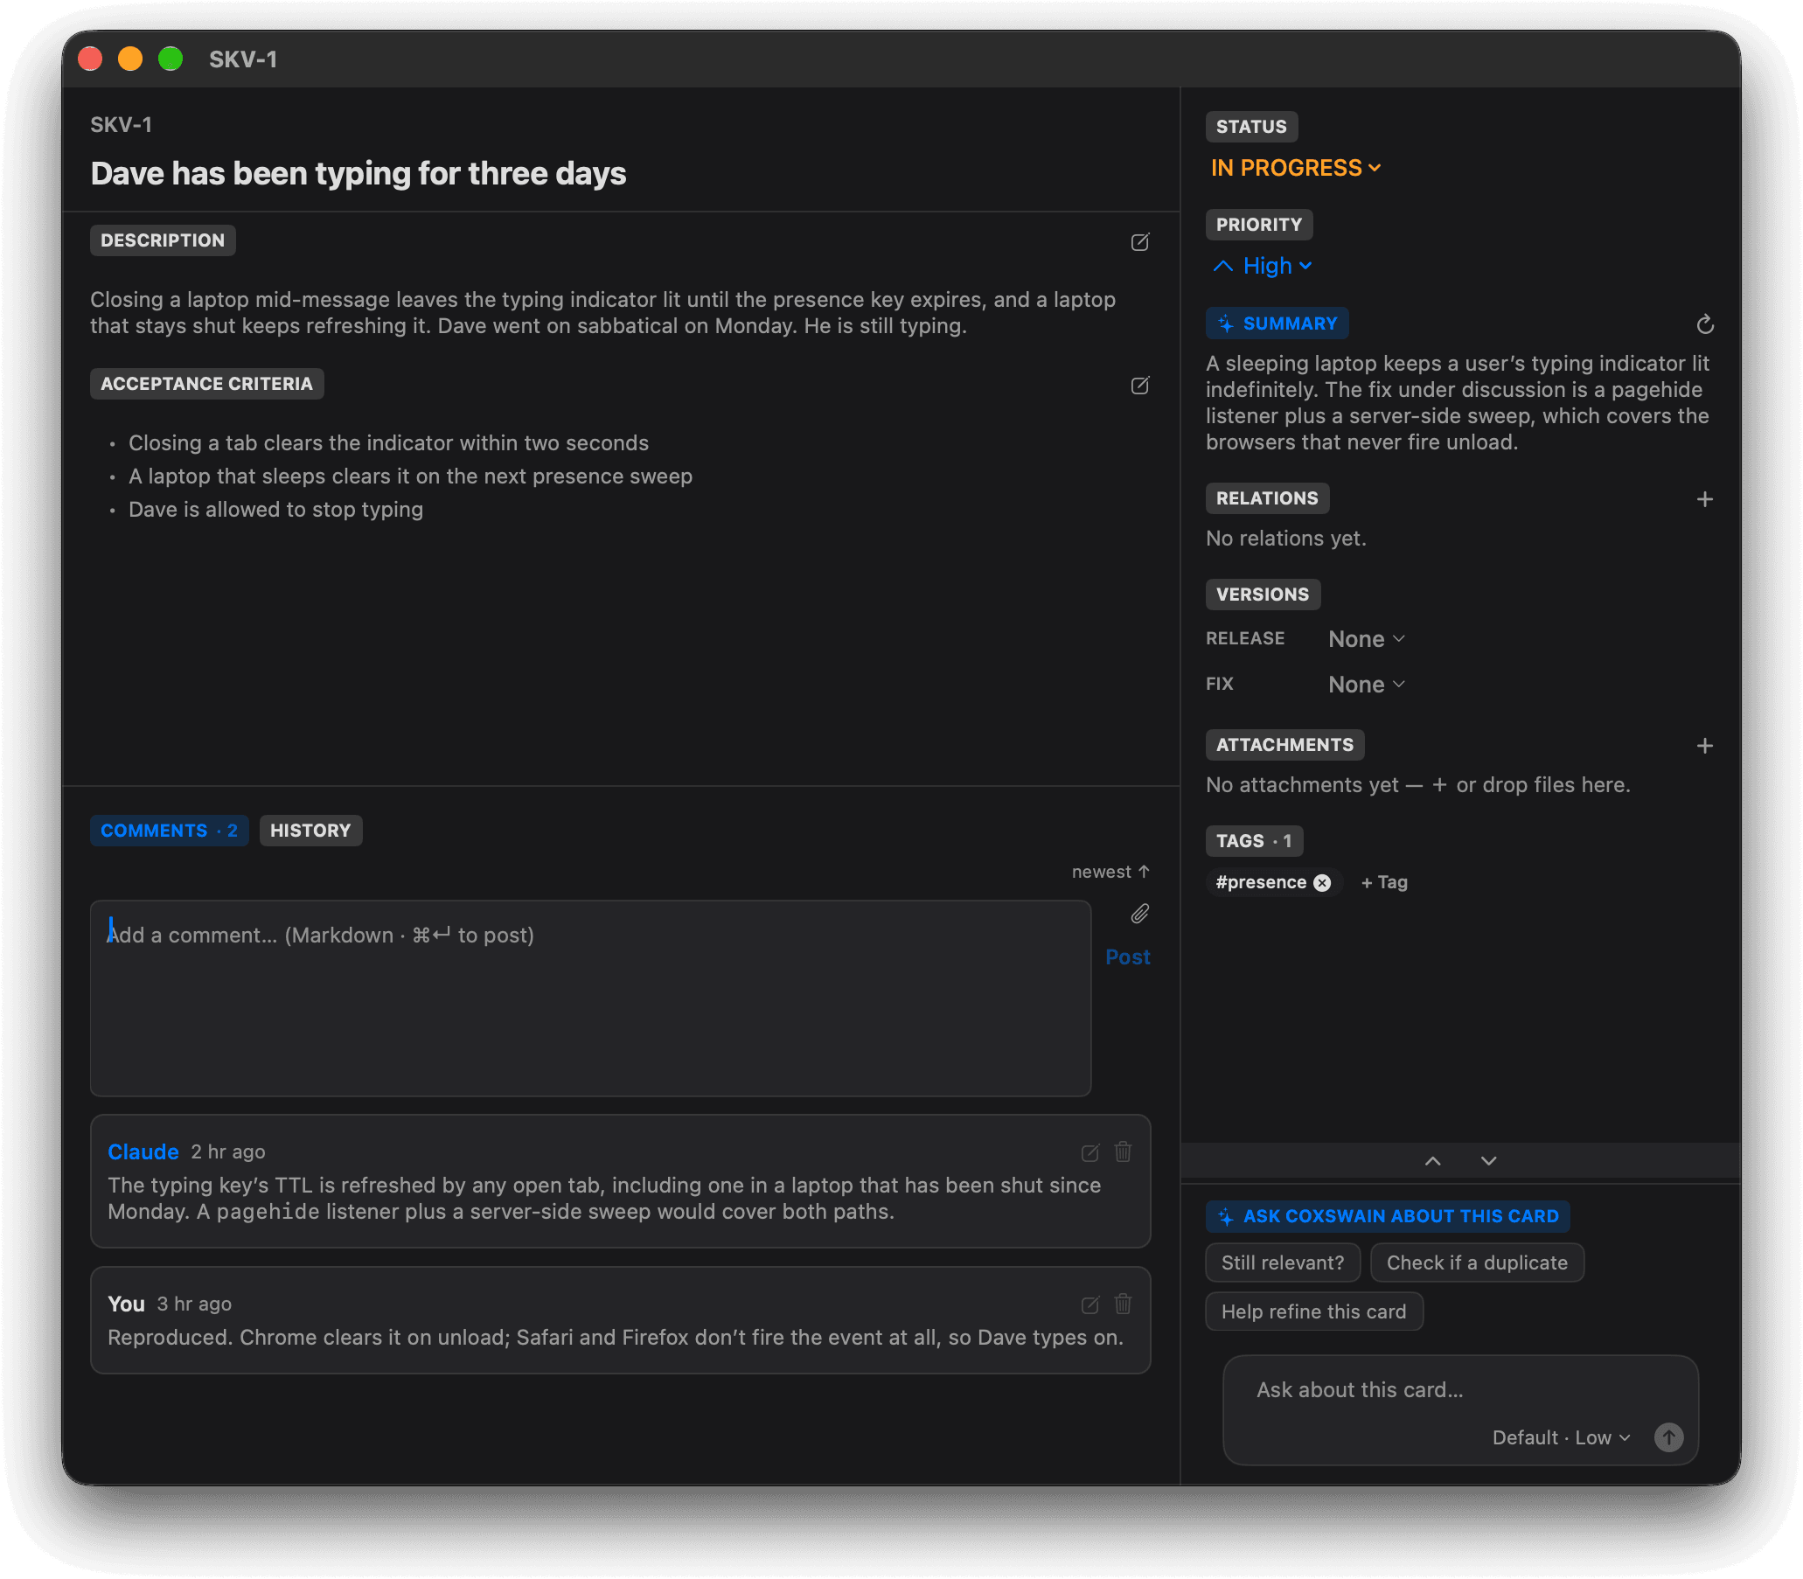Focus the Add a comment text box

(x=590, y=998)
